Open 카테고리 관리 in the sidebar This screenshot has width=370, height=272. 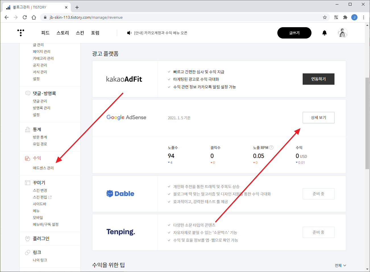43,58
